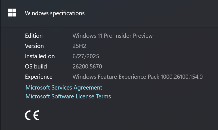Click the 1000.26100.154.0 pack version number
The height and width of the screenshot is (130, 218).
181,77
